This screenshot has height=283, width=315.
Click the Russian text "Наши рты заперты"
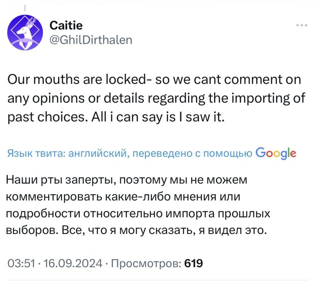(60, 180)
